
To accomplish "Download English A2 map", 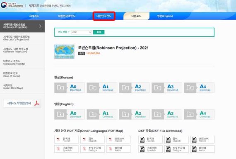I will pyautogui.click(x=135, y=114).
